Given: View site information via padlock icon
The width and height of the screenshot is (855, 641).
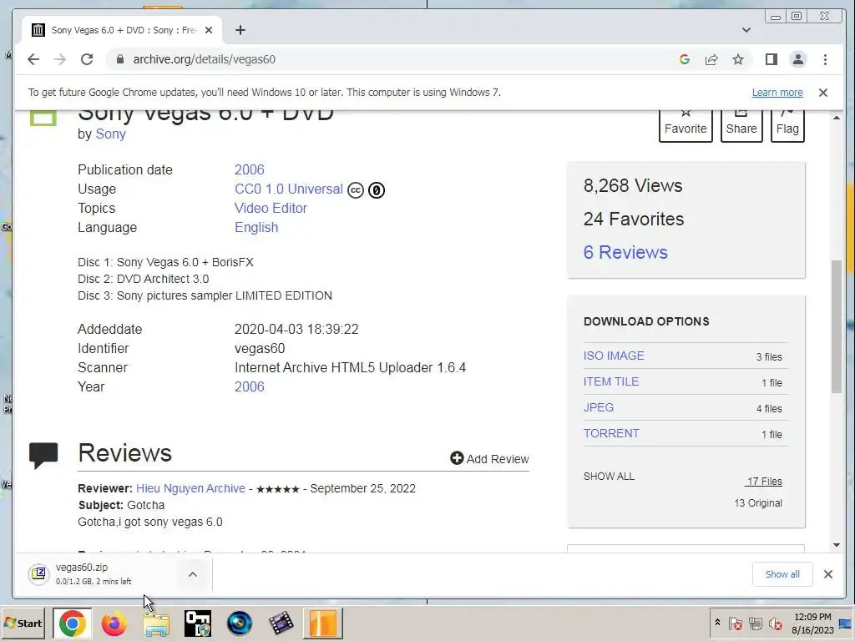Looking at the screenshot, I should click(120, 59).
